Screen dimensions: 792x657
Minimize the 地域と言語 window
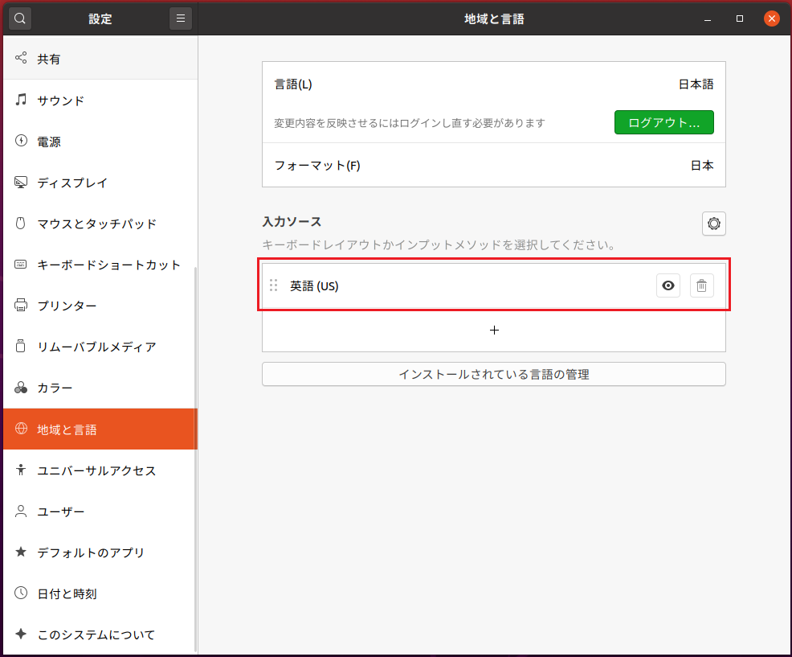point(708,19)
